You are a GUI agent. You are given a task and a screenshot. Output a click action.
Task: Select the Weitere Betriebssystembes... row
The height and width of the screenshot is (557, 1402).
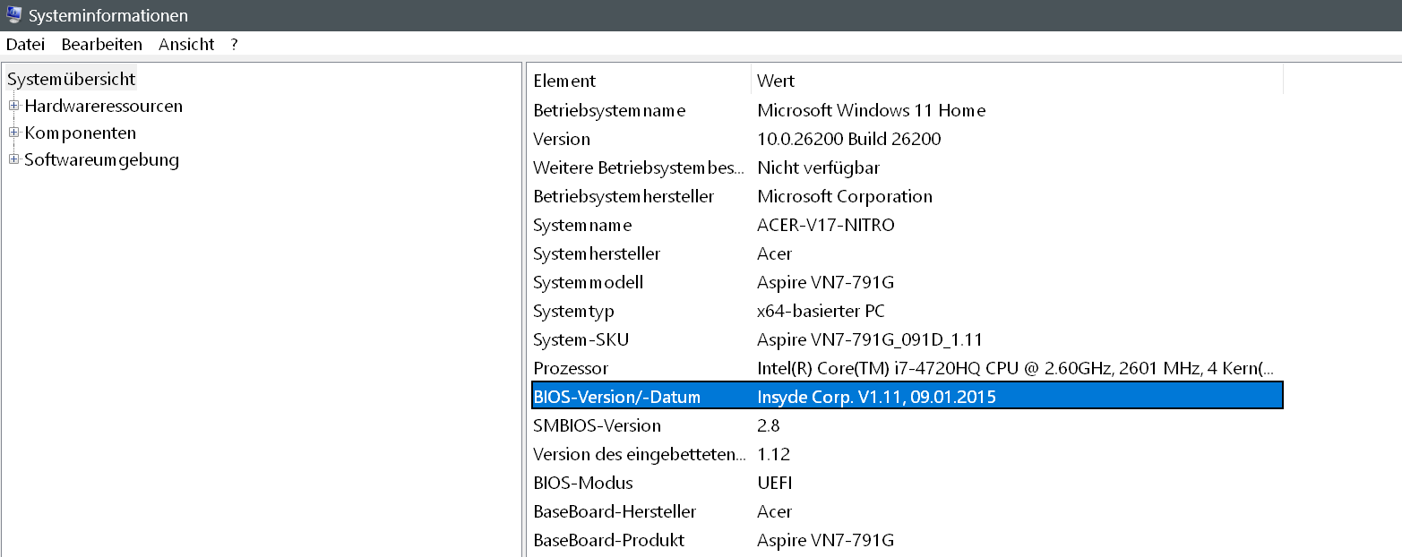pos(906,167)
